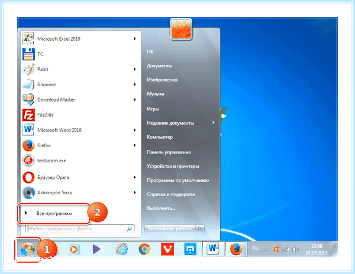
Task: Select Музыка in the right pane
Action: tap(155, 94)
